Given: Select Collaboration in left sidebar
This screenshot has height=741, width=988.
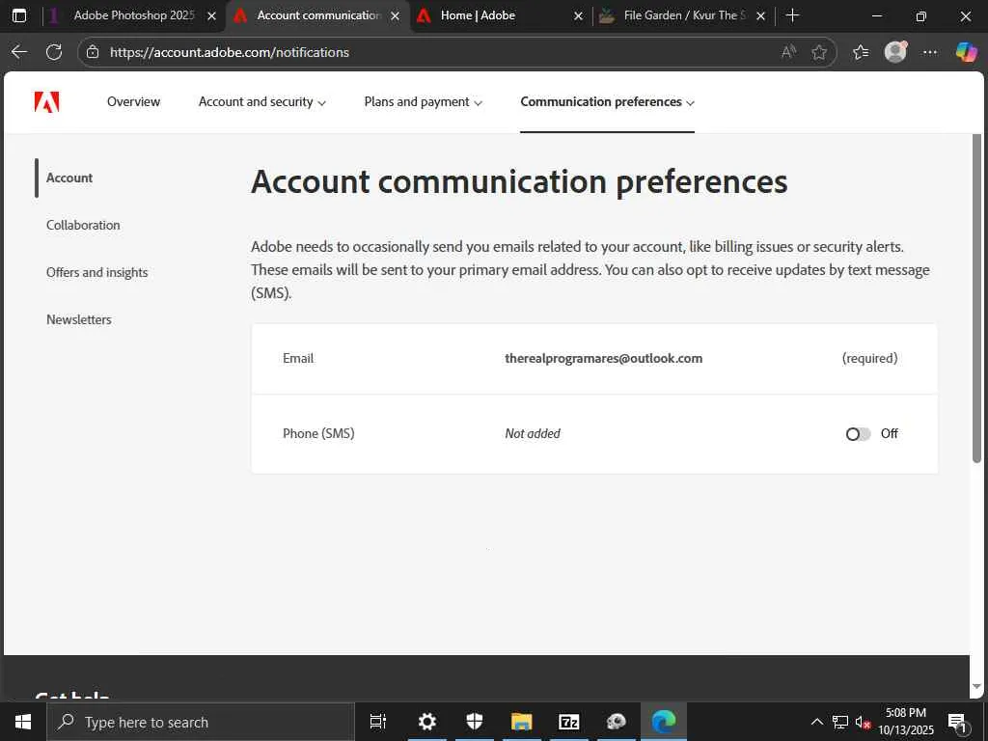Looking at the screenshot, I should 83,225.
